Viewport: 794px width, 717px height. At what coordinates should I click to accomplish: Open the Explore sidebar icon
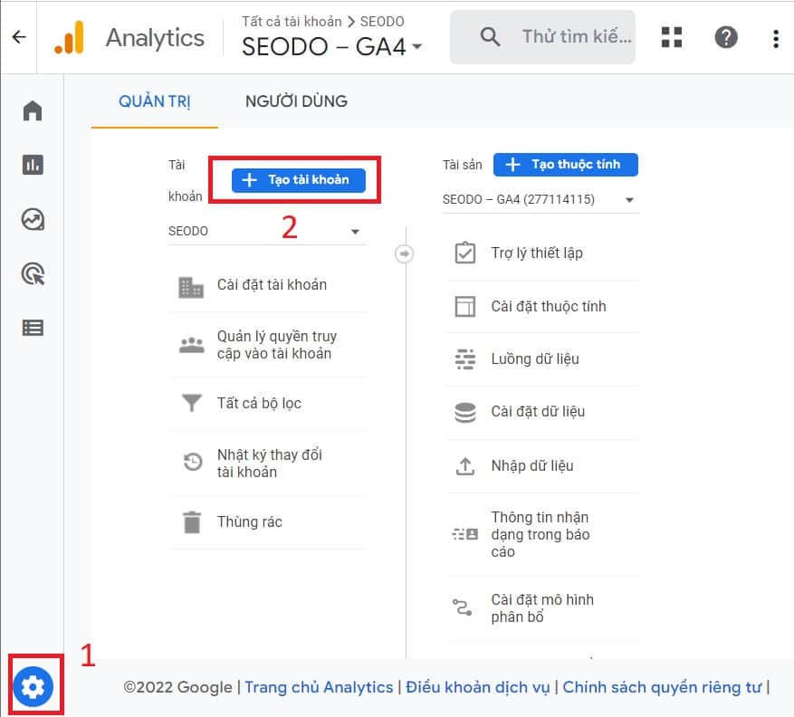(33, 220)
